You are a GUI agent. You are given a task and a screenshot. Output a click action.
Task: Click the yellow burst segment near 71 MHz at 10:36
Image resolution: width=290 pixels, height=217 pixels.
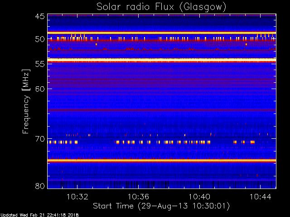(141, 142)
